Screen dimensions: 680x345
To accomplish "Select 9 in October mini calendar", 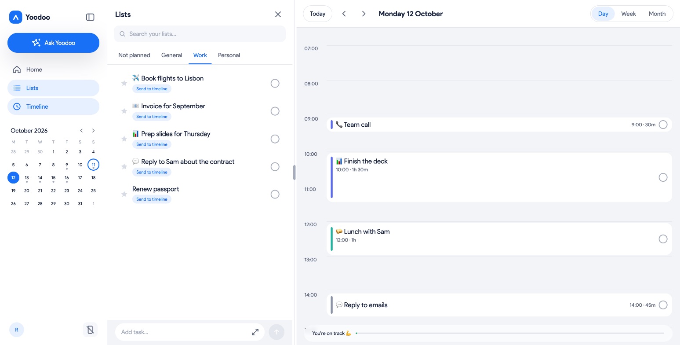I will (x=67, y=165).
